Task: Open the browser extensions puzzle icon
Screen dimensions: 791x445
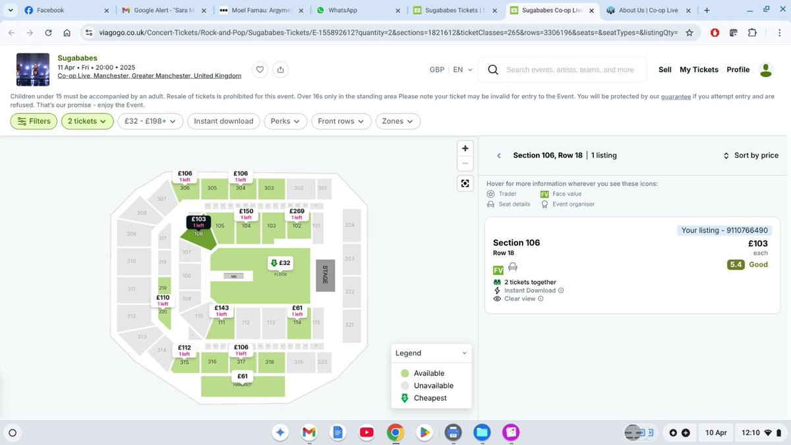Action: (x=752, y=32)
